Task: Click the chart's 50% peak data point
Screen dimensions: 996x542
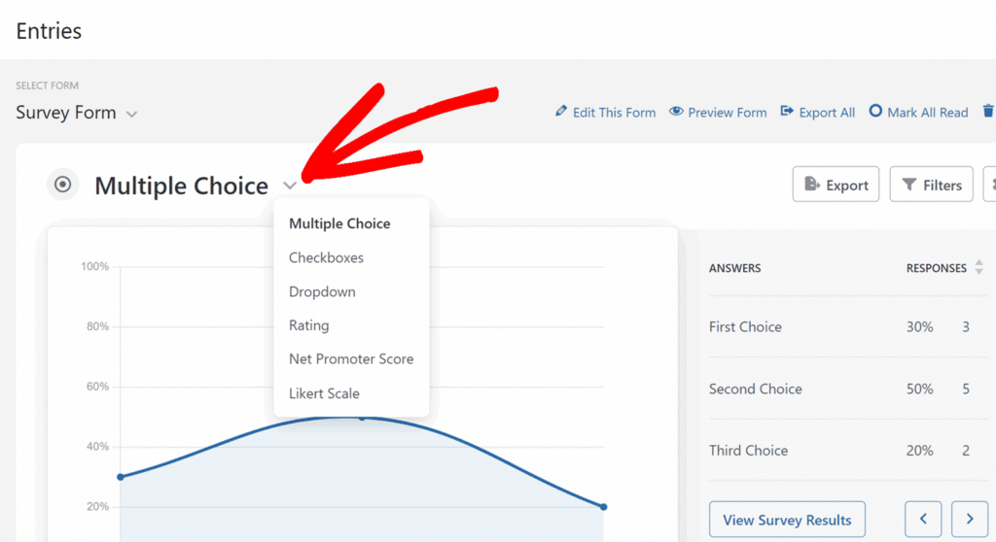Action: (x=362, y=417)
